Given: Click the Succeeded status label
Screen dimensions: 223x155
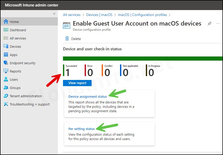Looking at the screenshot, I should tap(71, 66).
